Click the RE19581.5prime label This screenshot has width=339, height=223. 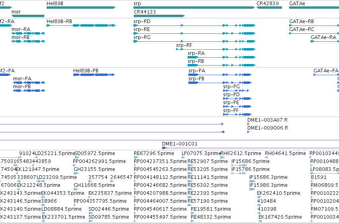pos(211,209)
